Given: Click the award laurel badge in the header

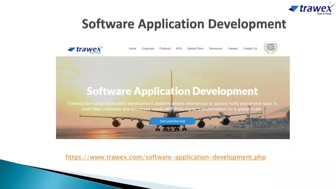Looking at the screenshot, I should pyautogui.click(x=270, y=48).
